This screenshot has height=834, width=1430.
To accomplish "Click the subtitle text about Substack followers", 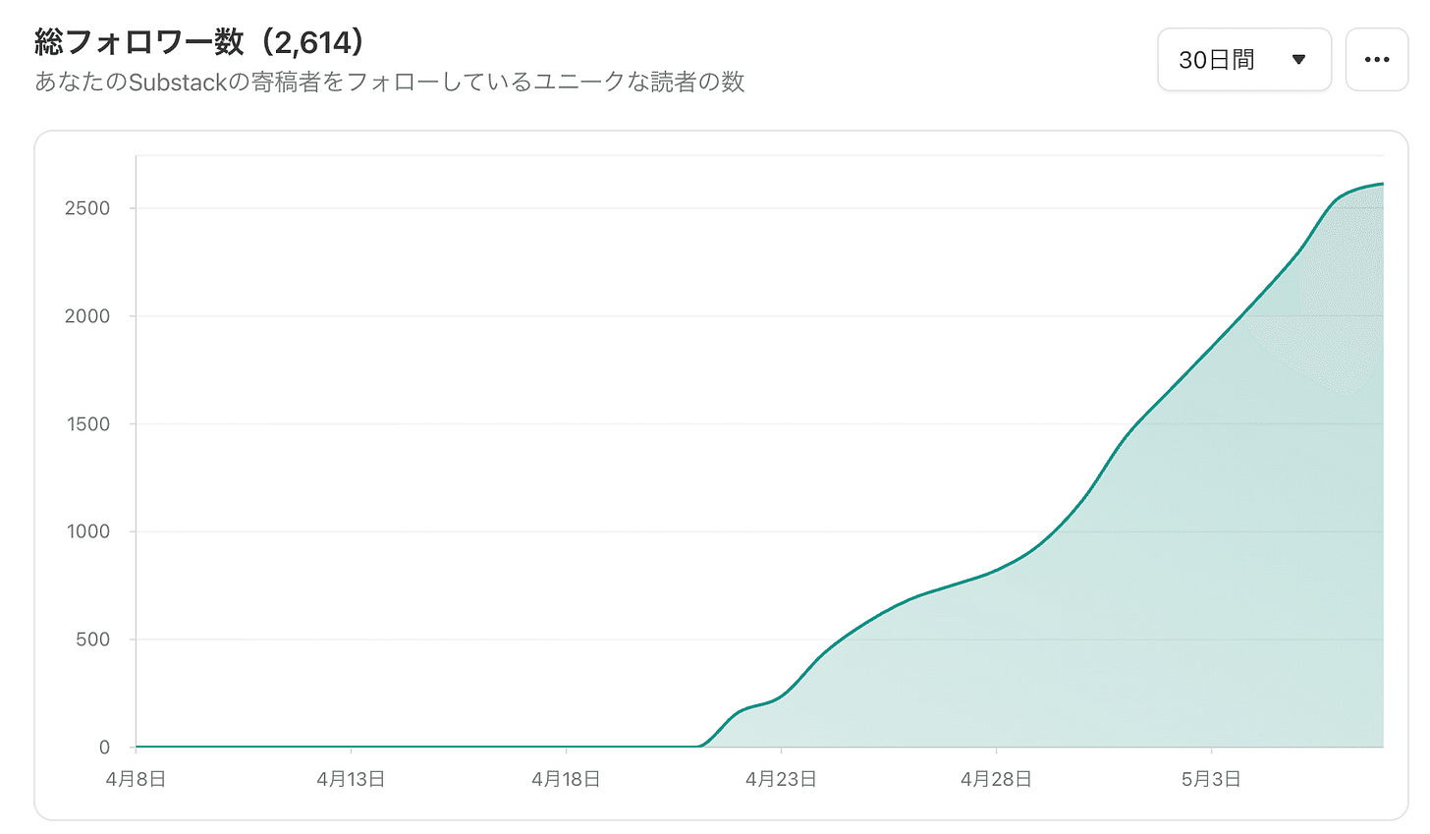I will coord(390,82).
